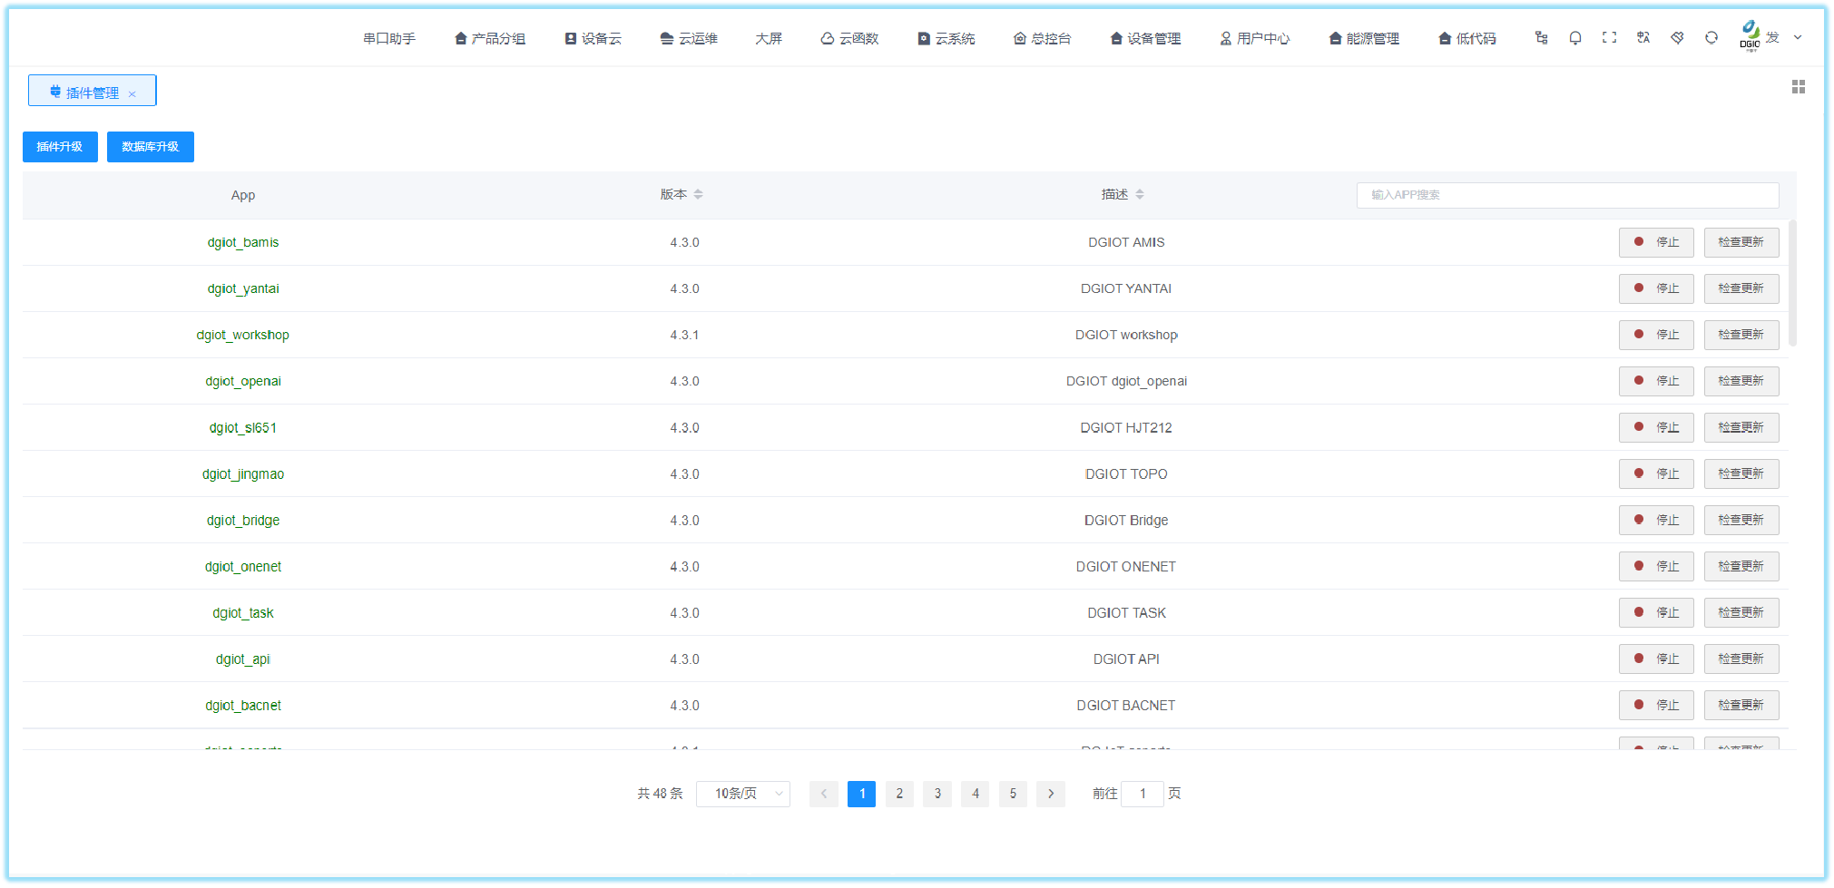1834x888 pixels.
Task: Check updates for dgiot_bridge
Action: click(1741, 520)
